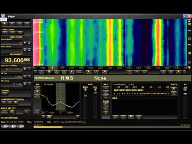
Task: Click the blue minimize button in title bar
Action: (185, 16)
